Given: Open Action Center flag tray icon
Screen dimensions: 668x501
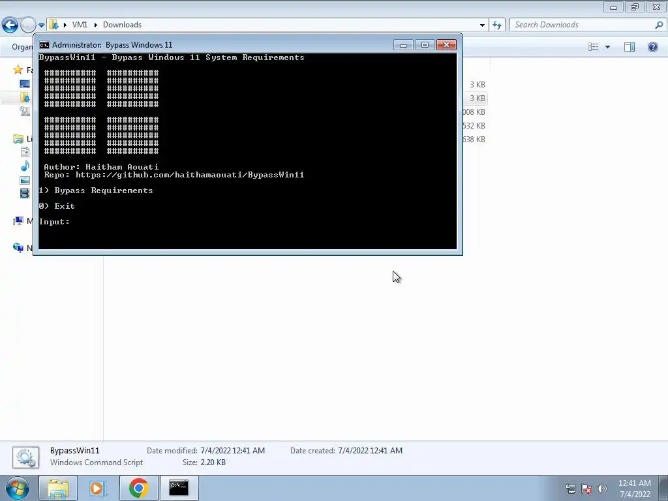Looking at the screenshot, I should (586, 489).
